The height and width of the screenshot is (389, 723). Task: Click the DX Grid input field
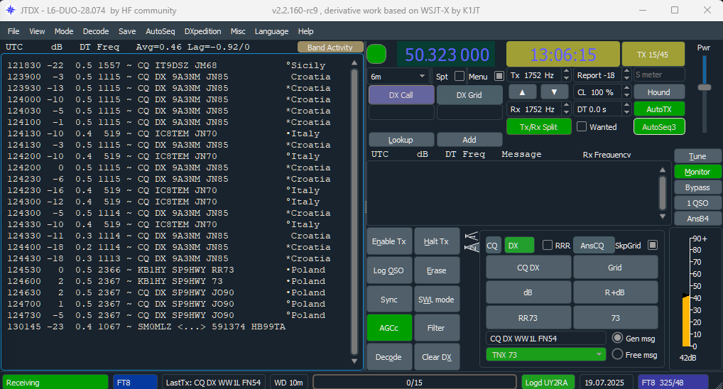coord(469,112)
